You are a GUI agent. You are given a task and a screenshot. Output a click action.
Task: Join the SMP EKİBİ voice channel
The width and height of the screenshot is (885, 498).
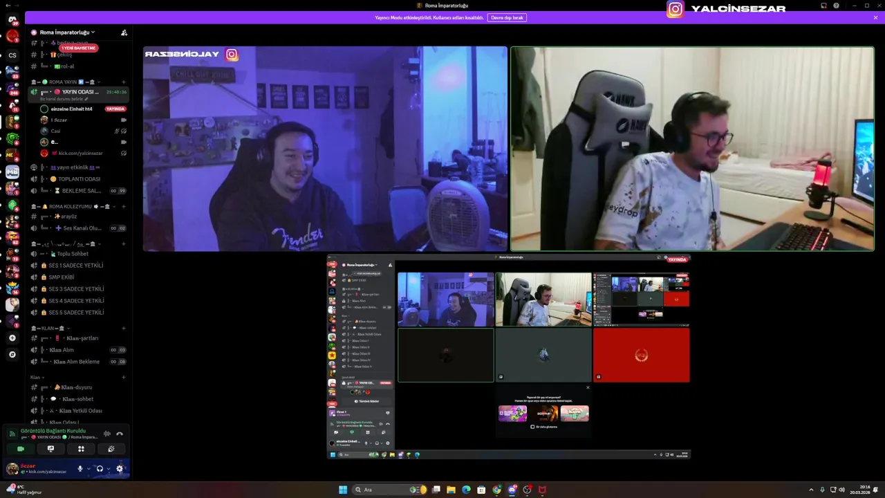click(78, 277)
